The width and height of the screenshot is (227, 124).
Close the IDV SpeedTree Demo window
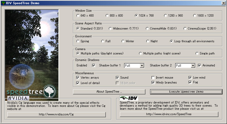point(223,3)
